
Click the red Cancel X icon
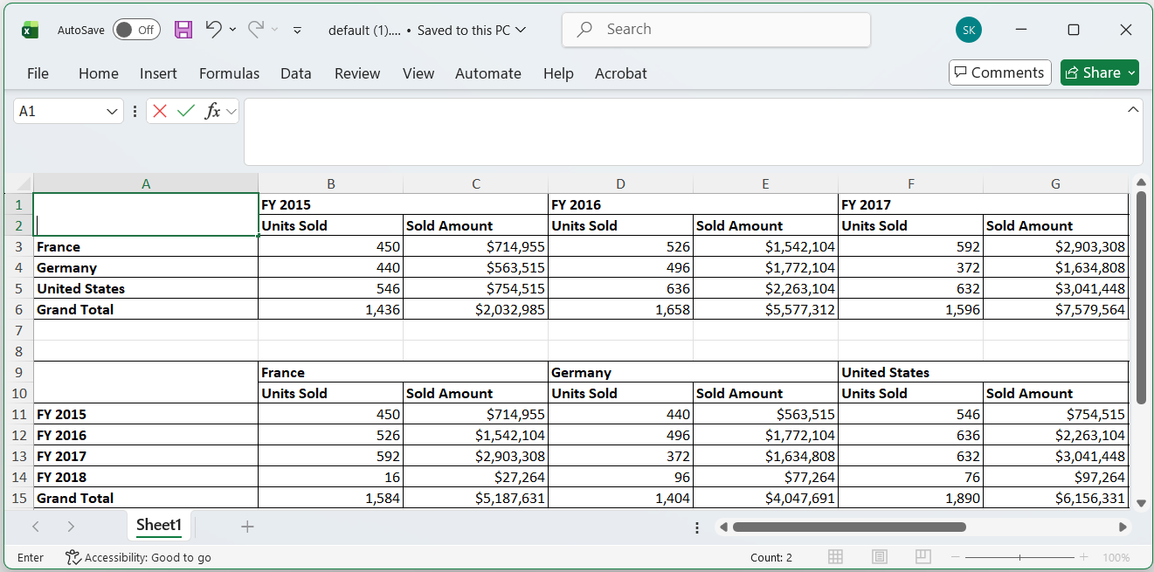161,111
